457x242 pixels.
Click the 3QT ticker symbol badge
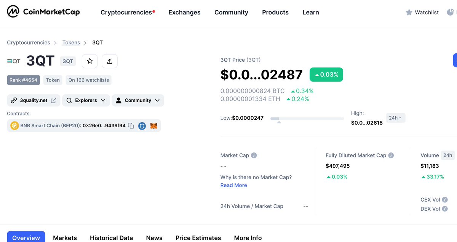[x=68, y=61]
